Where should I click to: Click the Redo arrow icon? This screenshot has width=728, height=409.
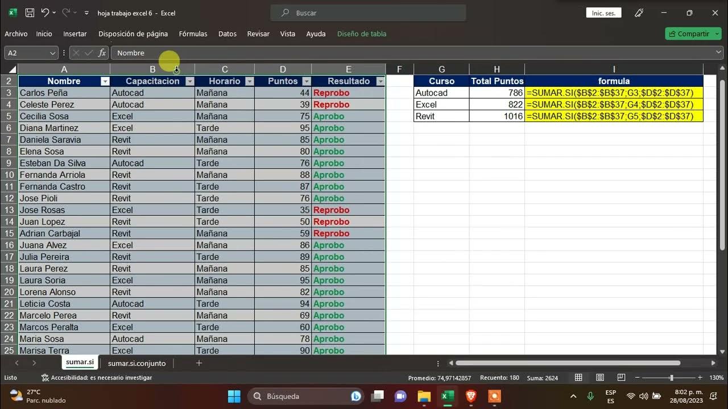[66, 12]
